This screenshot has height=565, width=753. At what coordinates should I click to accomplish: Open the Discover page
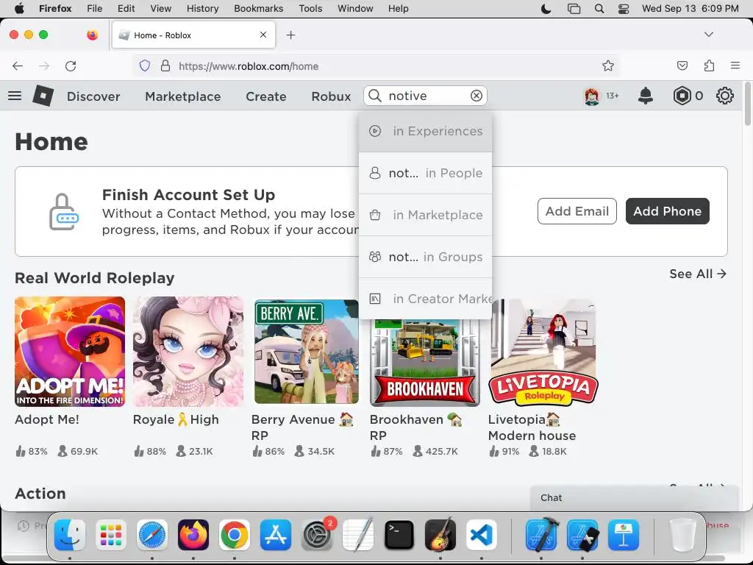point(93,96)
